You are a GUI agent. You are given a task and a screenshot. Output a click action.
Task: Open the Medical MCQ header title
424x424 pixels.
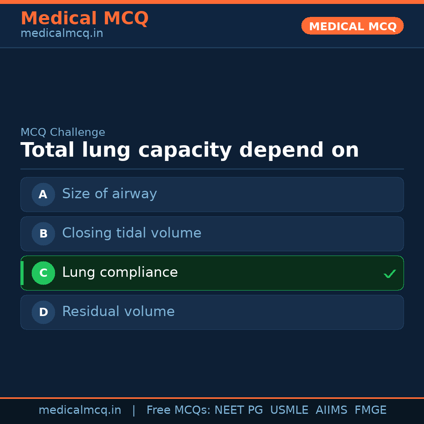pos(84,18)
